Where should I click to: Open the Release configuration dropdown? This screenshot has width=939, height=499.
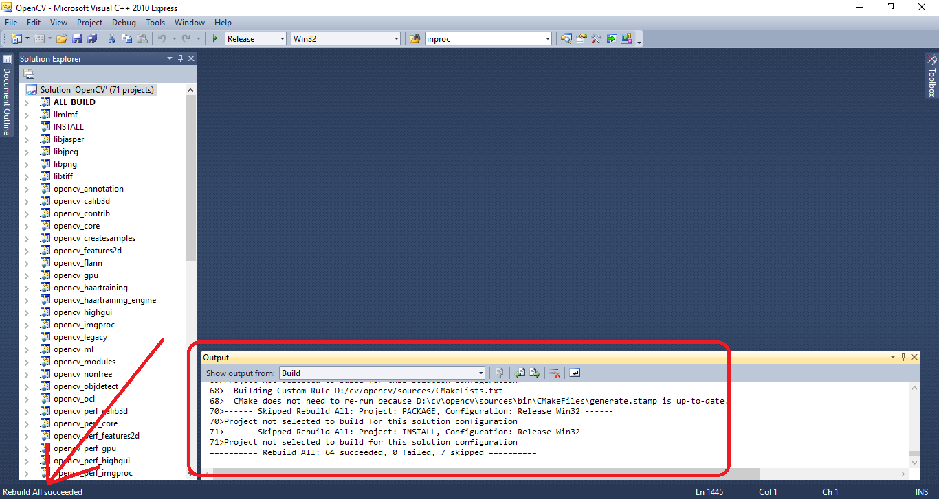tap(283, 38)
